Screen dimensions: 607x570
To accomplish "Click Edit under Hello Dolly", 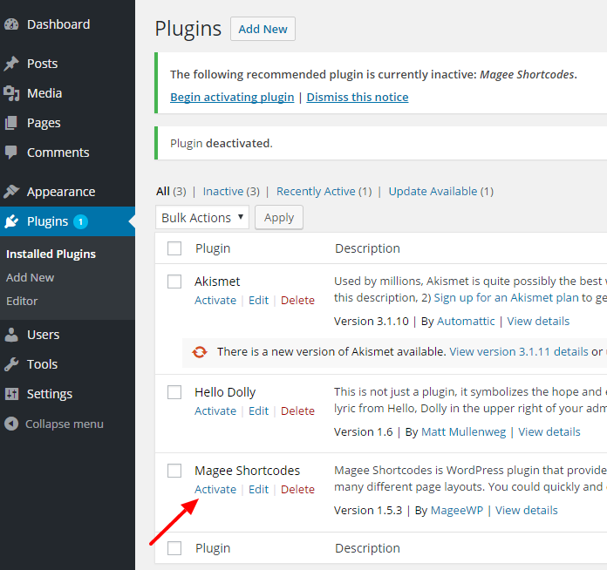I will pyautogui.click(x=258, y=411).
